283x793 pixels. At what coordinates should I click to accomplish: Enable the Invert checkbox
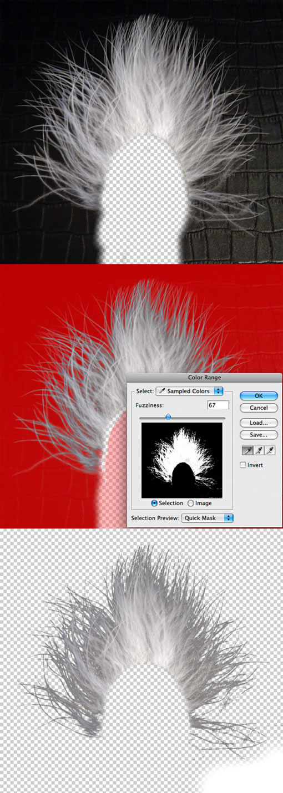click(243, 465)
